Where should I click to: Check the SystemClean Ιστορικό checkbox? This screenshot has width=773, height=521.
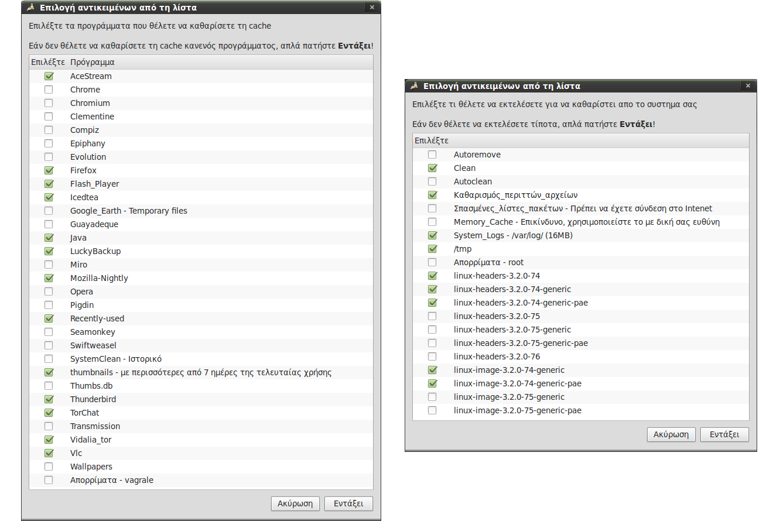(x=49, y=359)
